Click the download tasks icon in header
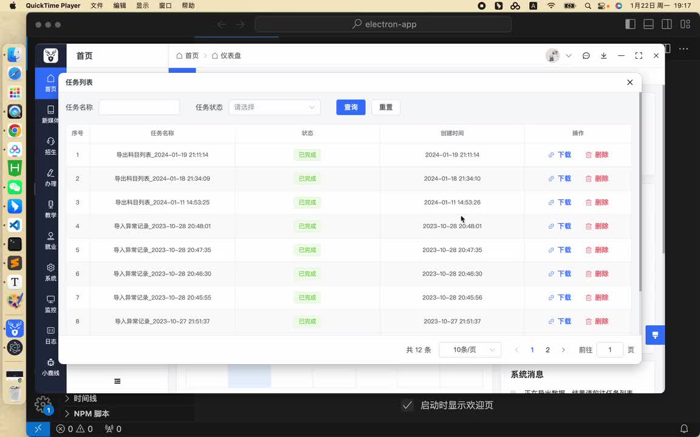 click(x=603, y=56)
